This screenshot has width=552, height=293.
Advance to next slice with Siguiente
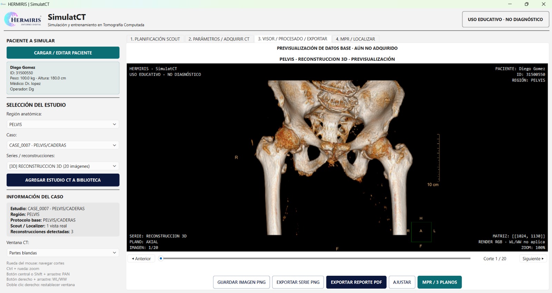point(533,258)
